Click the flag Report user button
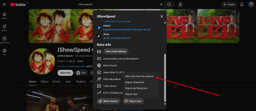 coord(133,101)
